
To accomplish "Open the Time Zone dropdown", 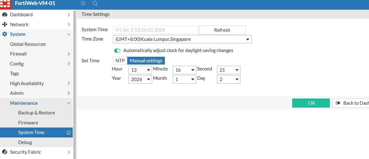I will (x=182, y=39).
